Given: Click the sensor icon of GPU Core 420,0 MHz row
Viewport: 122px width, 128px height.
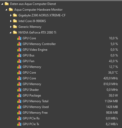Looking at the screenshot, I should tap(19, 78).
